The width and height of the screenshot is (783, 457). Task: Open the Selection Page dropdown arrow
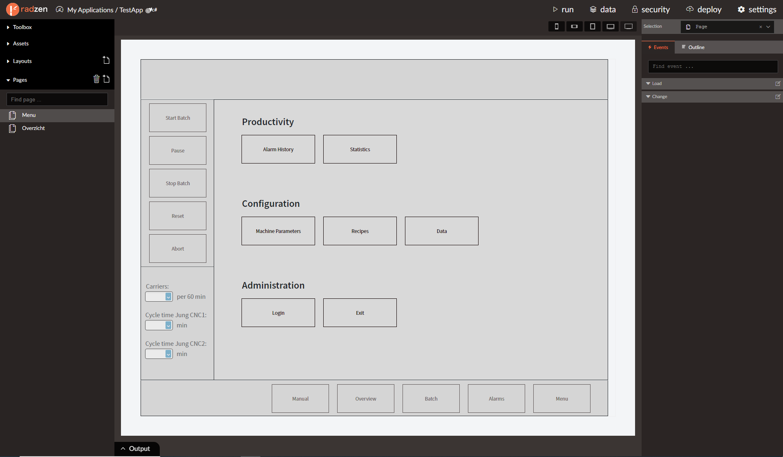click(x=768, y=27)
